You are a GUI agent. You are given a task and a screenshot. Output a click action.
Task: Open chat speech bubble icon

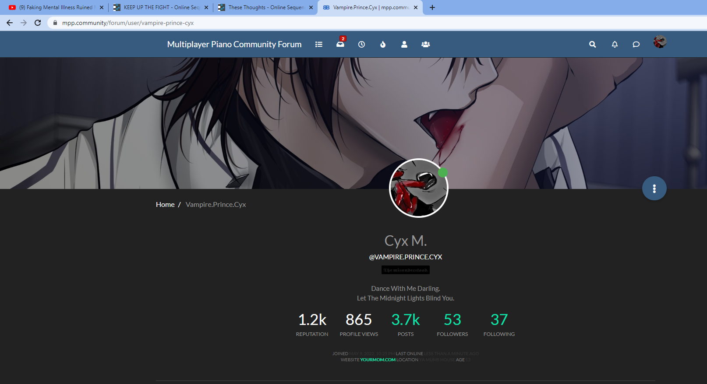coord(636,44)
